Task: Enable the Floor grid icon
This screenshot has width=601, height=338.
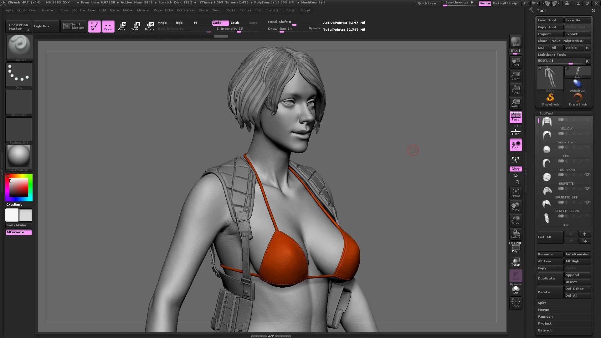Action: pos(516,131)
